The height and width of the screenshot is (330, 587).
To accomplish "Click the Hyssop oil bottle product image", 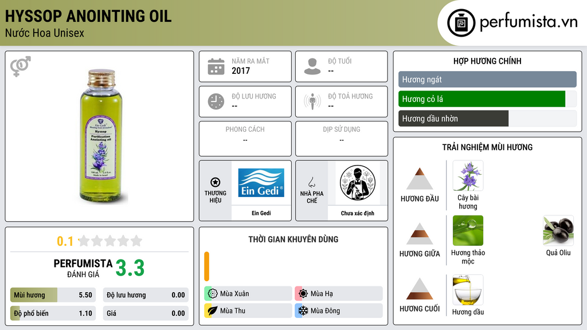I will pos(101,135).
